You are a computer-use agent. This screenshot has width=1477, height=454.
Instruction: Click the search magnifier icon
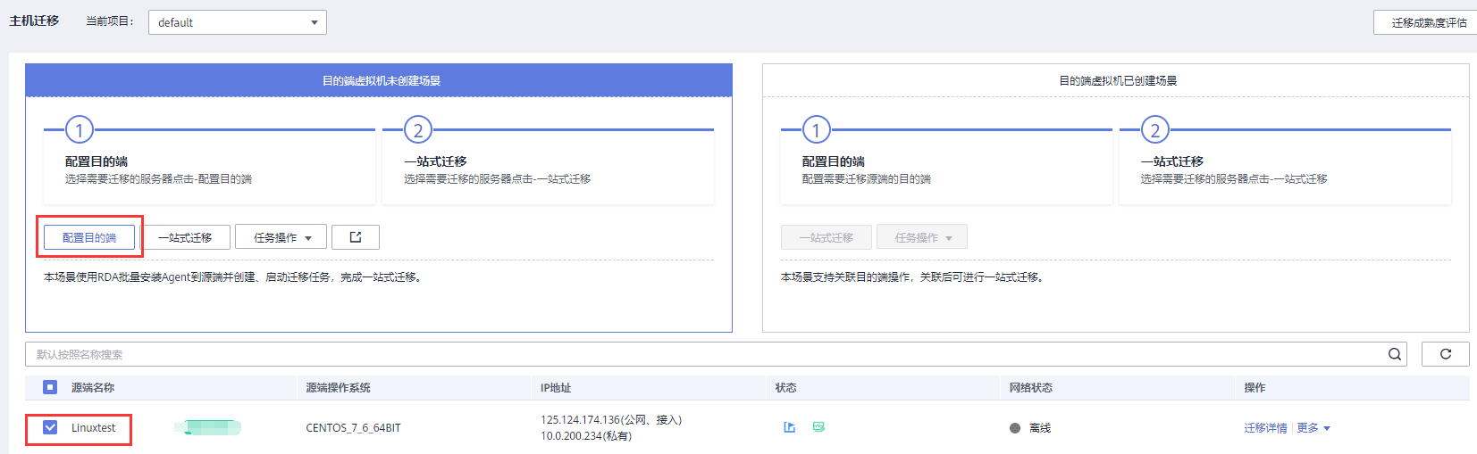[x=1394, y=354]
